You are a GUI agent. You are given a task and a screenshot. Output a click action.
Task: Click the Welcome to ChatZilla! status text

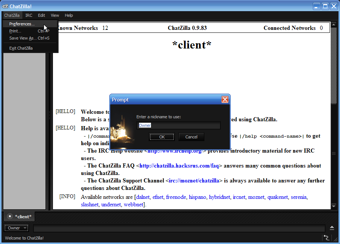(x=24, y=238)
